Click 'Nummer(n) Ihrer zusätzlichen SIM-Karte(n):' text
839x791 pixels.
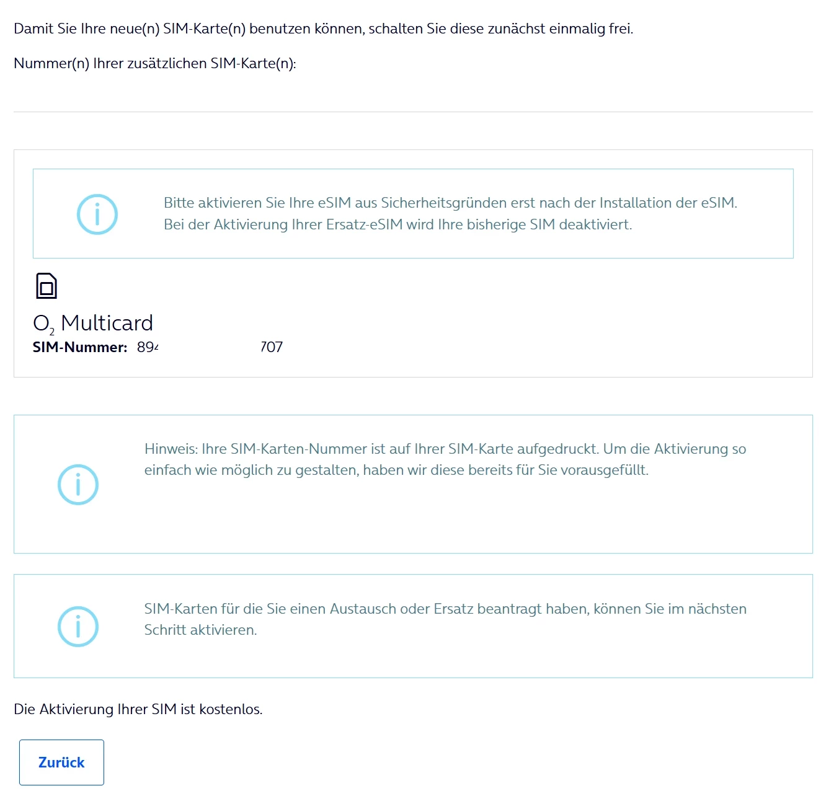tap(155, 63)
